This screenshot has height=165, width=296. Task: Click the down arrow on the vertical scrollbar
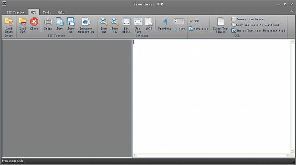coord(292,150)
